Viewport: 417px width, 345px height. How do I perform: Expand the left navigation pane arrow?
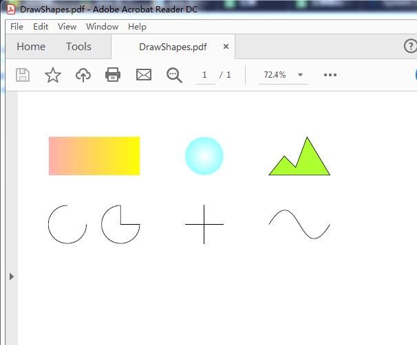click(11, 276)
